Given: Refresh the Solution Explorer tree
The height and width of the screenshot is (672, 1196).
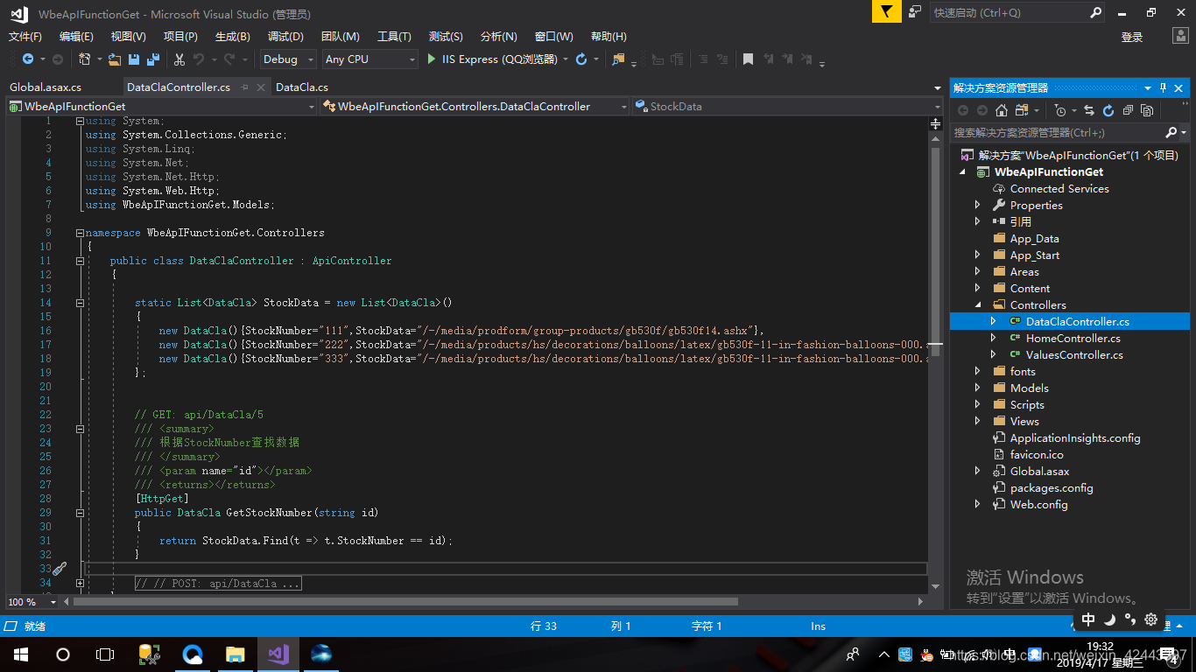Looking at the screenshot, I should click(x=1108, y=110).
